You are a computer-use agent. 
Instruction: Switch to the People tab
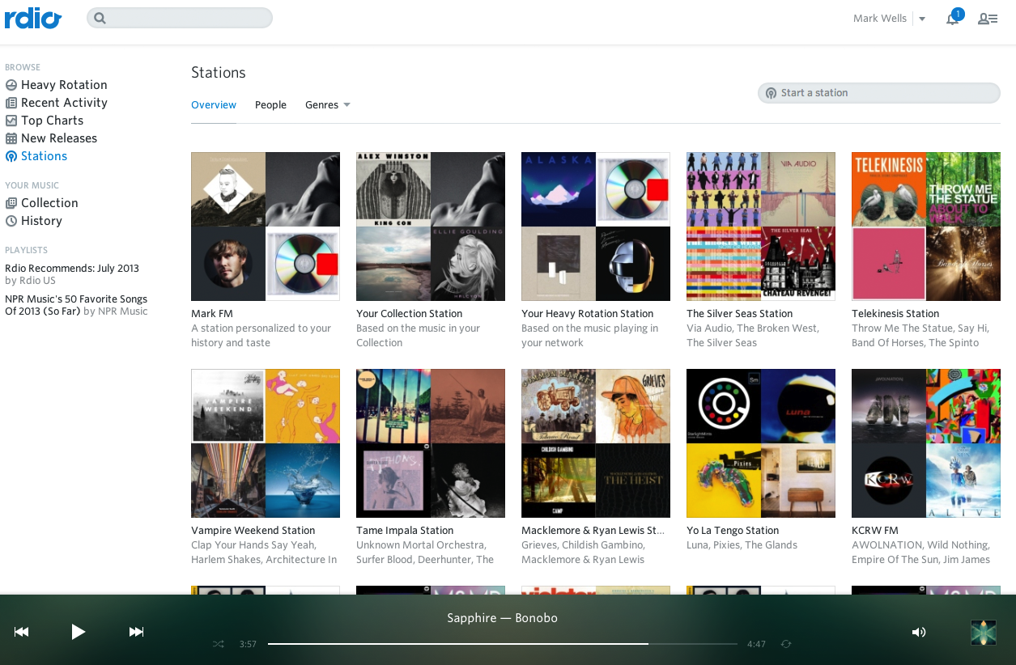pos(270,105)
